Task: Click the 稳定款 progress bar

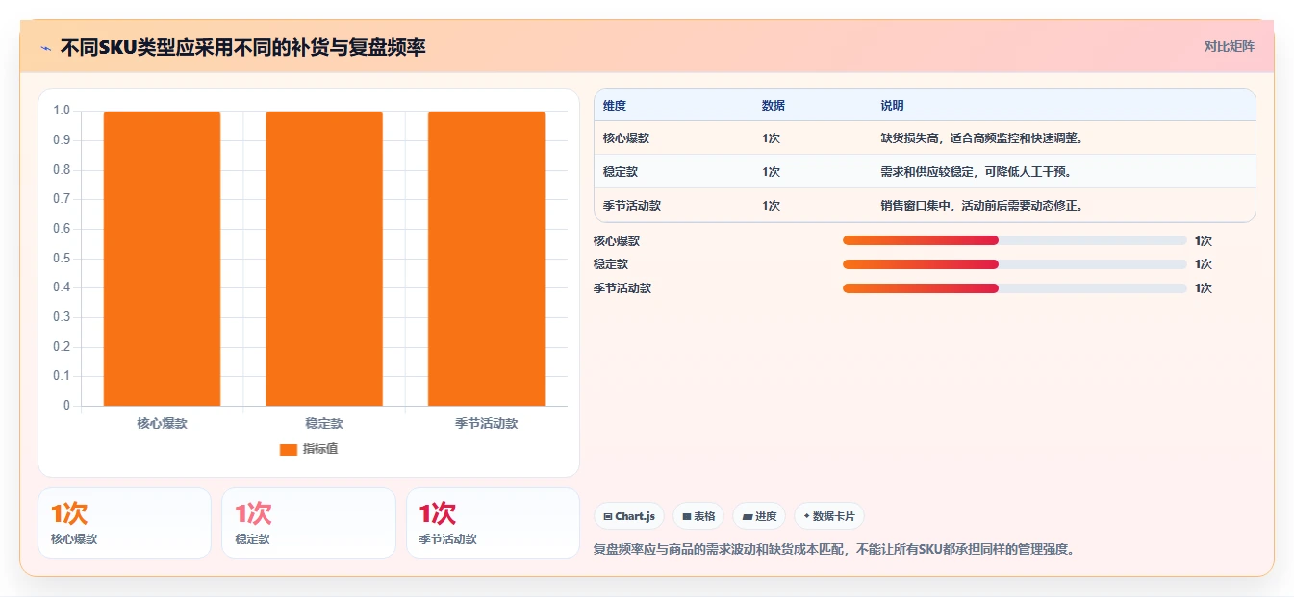Action: pyautogui.click(x=1014, y=264)
